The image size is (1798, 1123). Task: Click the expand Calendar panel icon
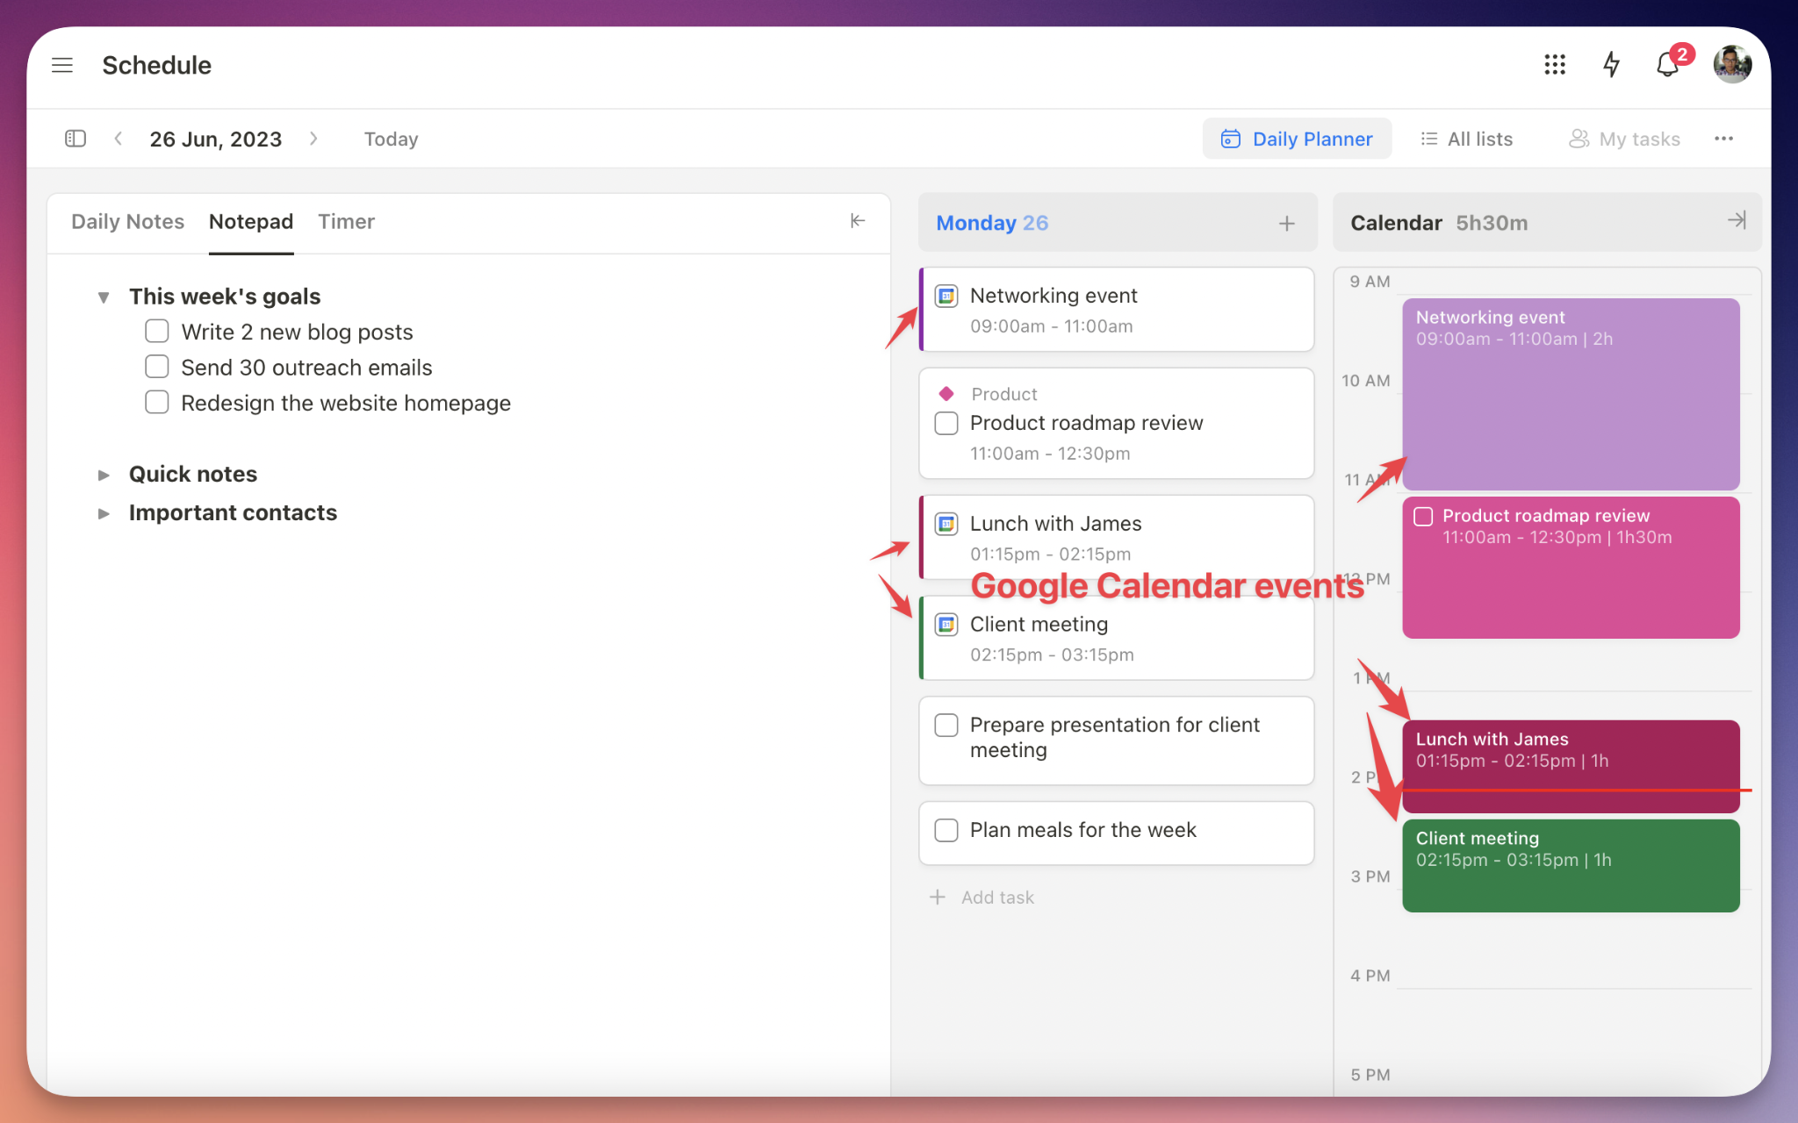[x=1737, y=220]
